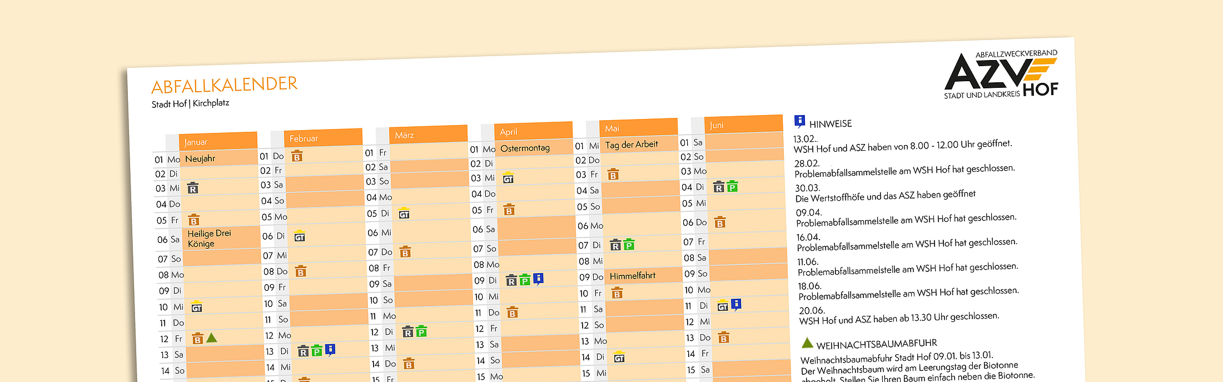Screen dimensions: 1223x382
Task: Select the Januar month header
Action: [x=218, y=141]
